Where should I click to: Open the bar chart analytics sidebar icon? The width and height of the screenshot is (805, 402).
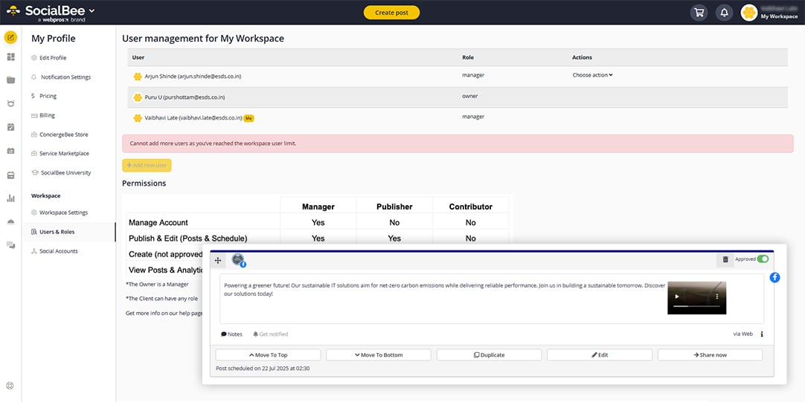tap(10, 198)
